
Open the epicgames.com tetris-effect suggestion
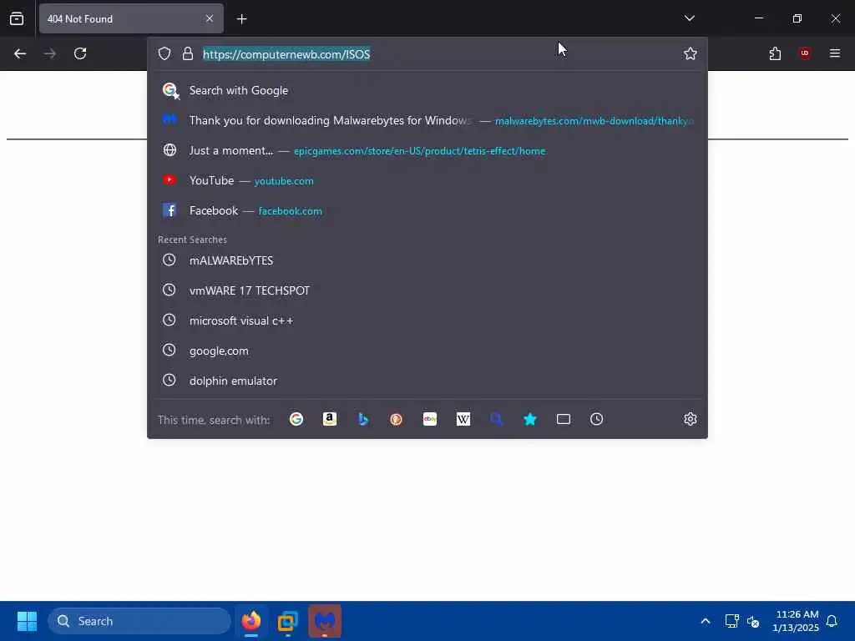tap(427, 150)
